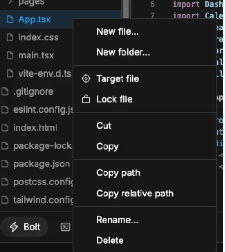
Task: Click the file tree vertical scrollbar
Action: tap(126, 9)
